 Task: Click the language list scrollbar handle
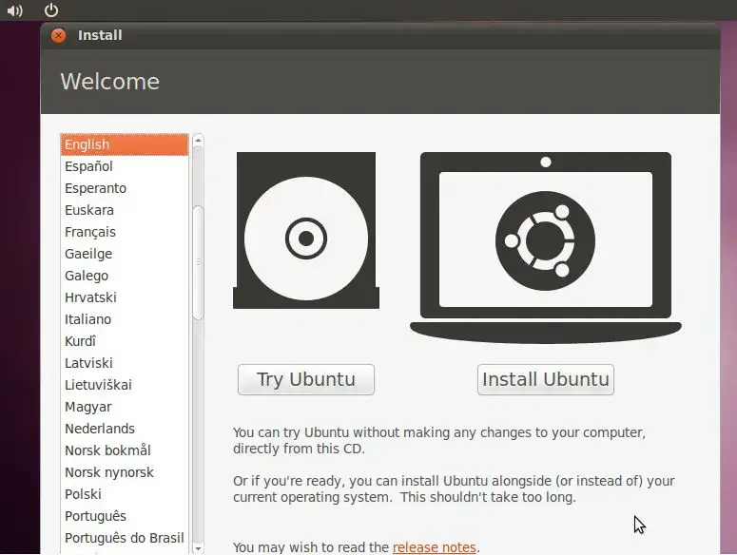pyautogui.click(x=198, y=261)
